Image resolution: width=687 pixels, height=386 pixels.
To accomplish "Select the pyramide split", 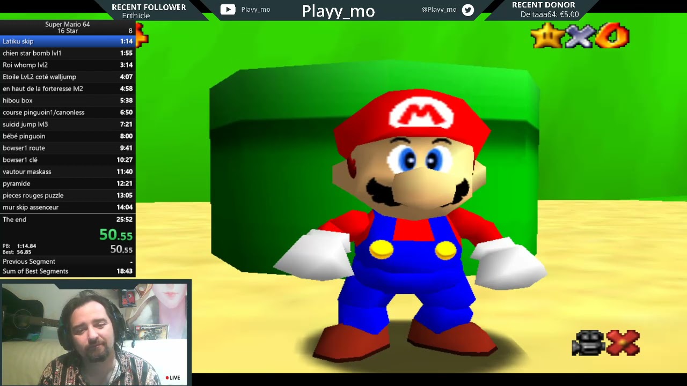I will tap(68, 183).
